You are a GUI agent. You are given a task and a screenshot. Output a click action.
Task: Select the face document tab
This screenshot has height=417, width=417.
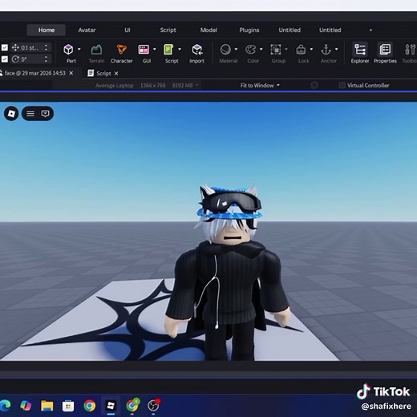click(34, 73)
